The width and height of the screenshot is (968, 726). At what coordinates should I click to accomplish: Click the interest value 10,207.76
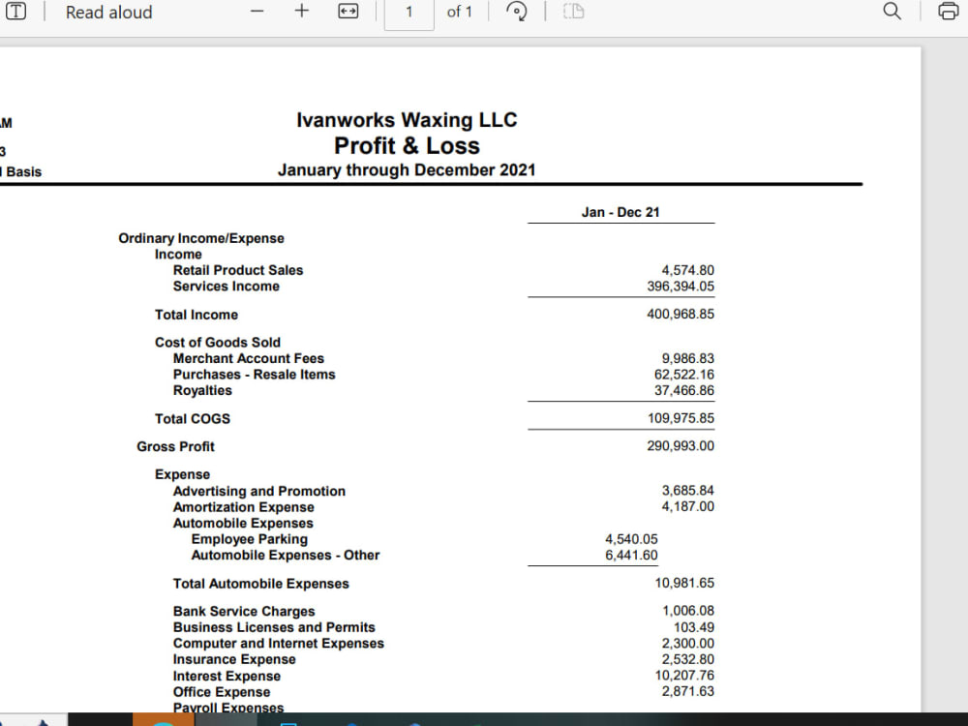point(684,676)
